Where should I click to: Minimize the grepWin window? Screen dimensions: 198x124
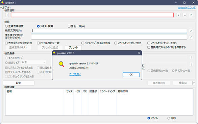tap(176, 3)
